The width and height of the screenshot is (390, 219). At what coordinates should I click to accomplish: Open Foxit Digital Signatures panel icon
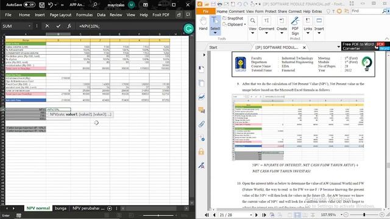click(x=202, y=165)
